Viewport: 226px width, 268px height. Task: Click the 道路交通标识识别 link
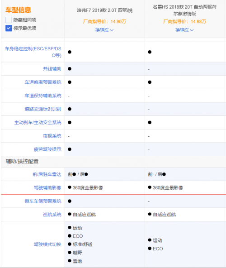(x=43, y=109)
